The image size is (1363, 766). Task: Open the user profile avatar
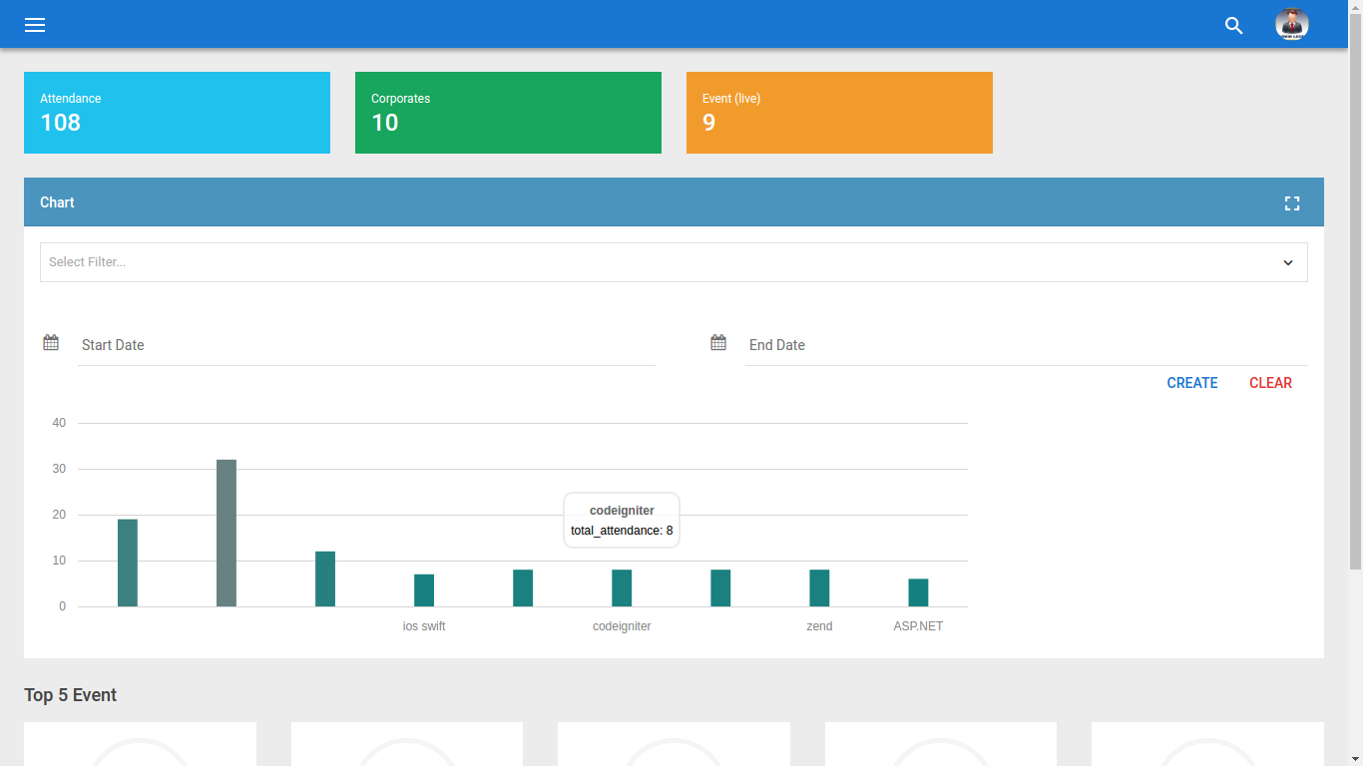point(1292,24)
